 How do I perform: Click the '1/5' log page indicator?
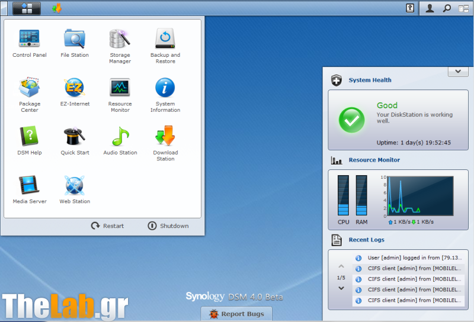pyautogui.click(x=341, y=277)
